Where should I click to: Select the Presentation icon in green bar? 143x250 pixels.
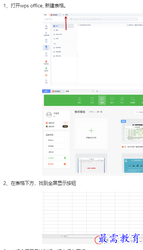[x=112, y=100]
